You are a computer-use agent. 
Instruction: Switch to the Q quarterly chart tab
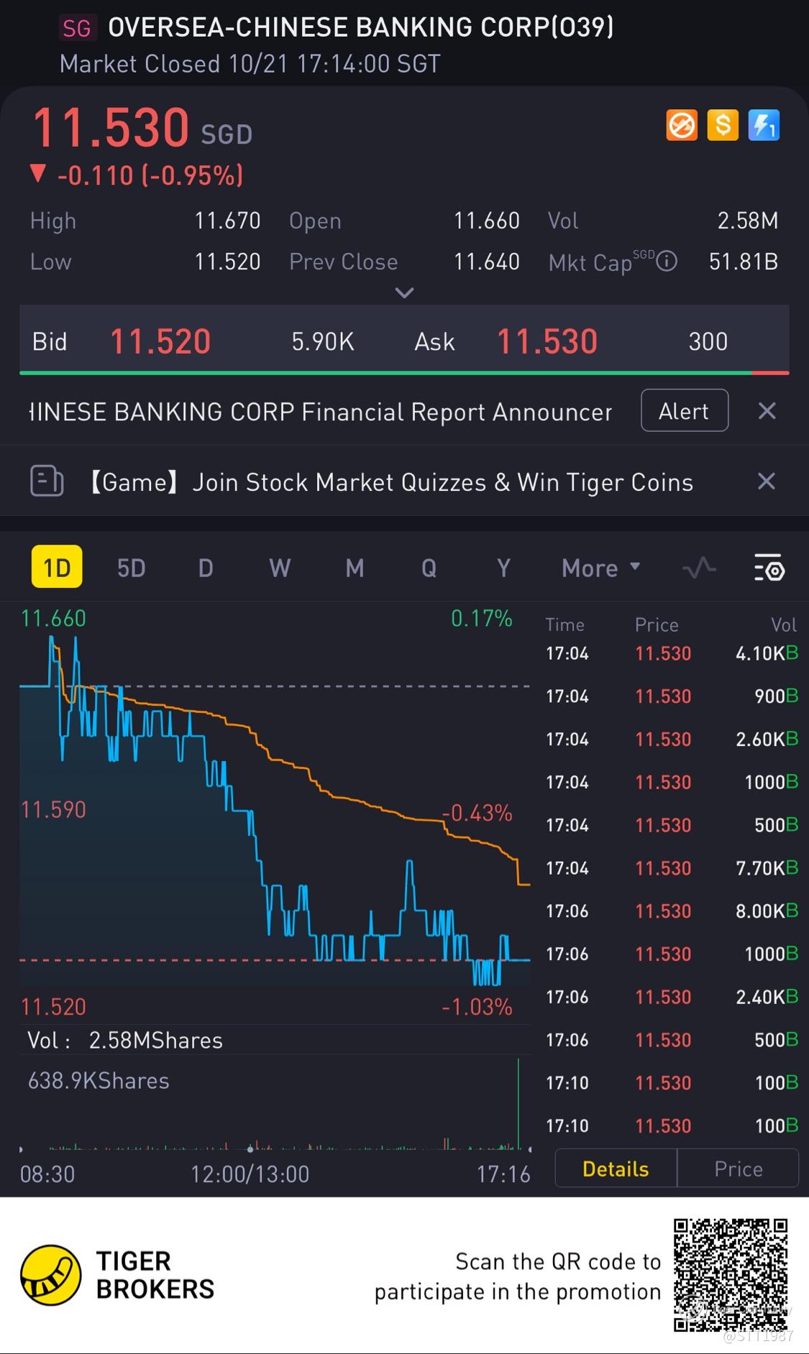click(x=429, y=568)
